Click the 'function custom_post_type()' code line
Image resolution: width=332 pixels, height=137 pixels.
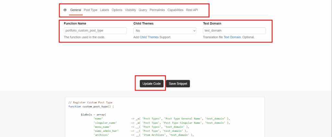coord(91,107)
